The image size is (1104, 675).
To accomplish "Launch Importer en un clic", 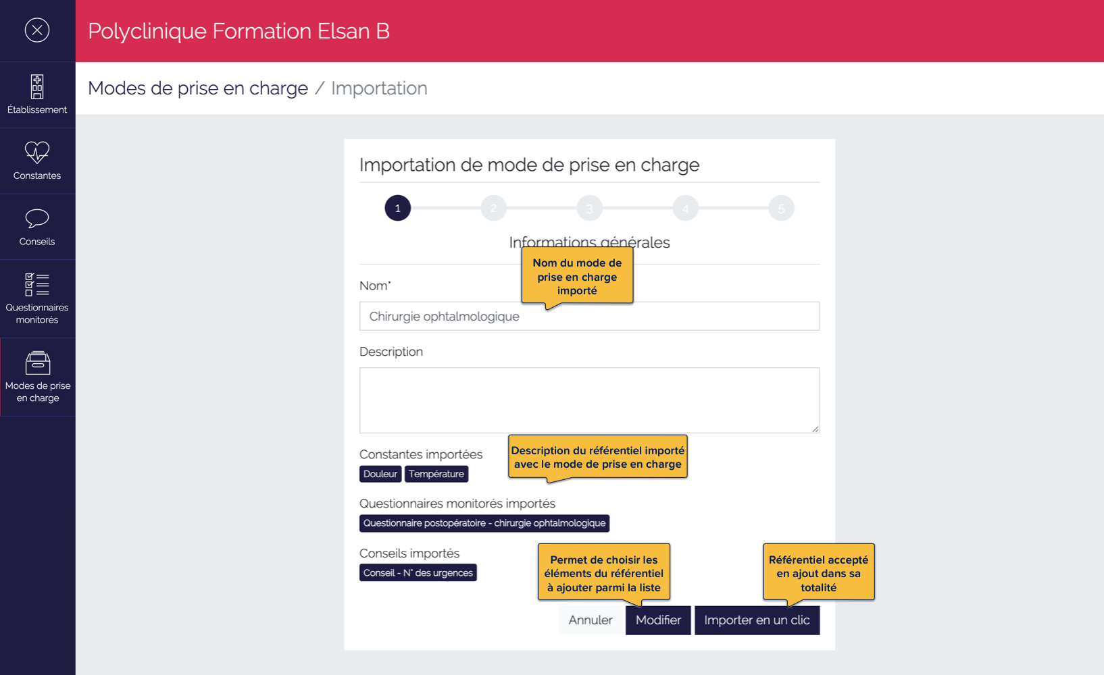I will coord(757,620).
